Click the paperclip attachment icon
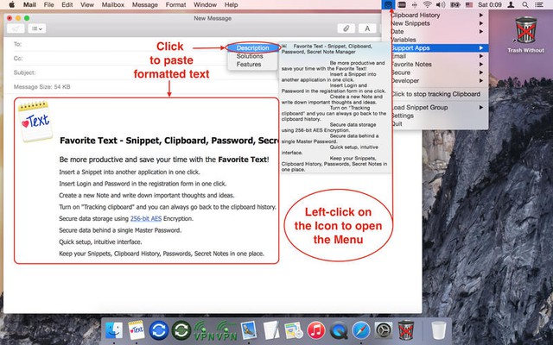Screen dimensions: 553x345 [x=346, y=28]
